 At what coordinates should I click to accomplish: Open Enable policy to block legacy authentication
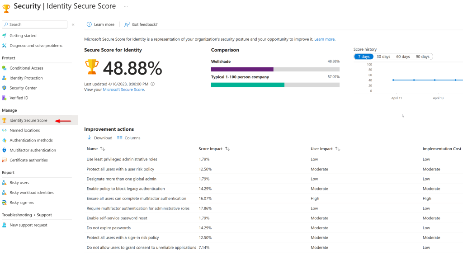126,189
